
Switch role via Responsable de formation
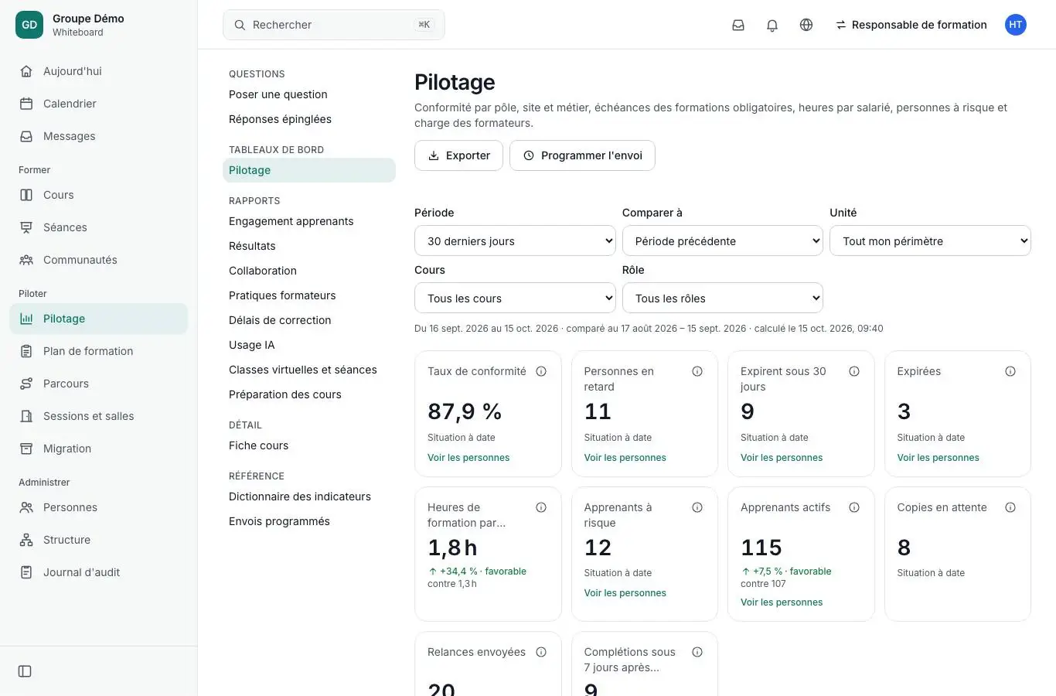pos(911,25)
